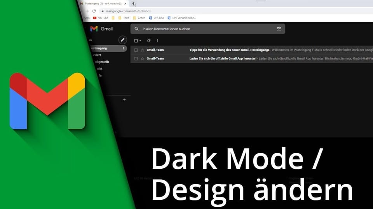Click the padlock site info icon
Viewport: 373px width, 209px height.
point(103,11)
